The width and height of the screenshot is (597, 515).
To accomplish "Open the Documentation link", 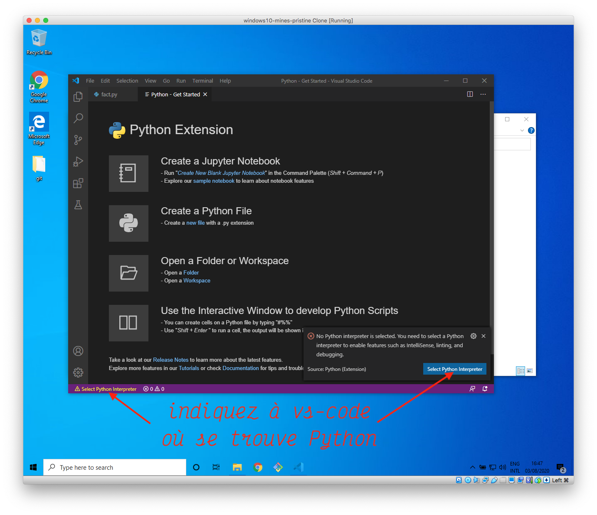I will (x=240, y=368).
